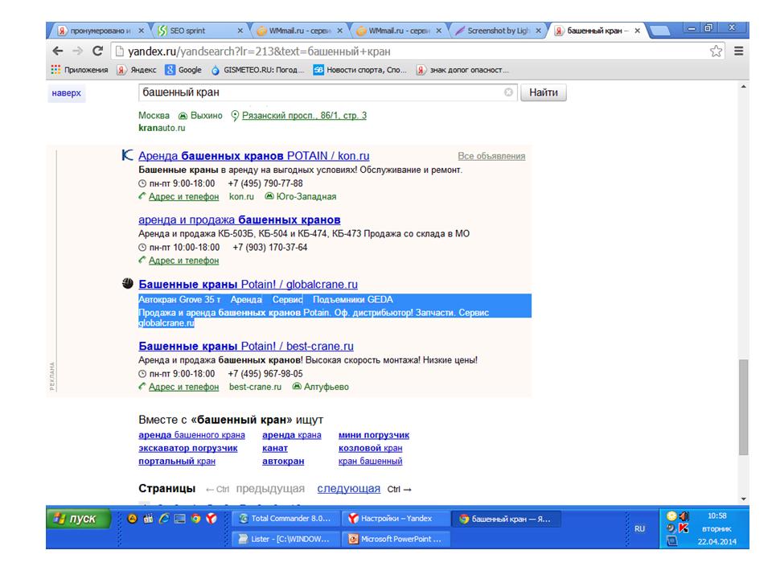The height and width of the screenshot is (579, 772).
Task: Open the Windows пуск Start button
Action: 79,519
